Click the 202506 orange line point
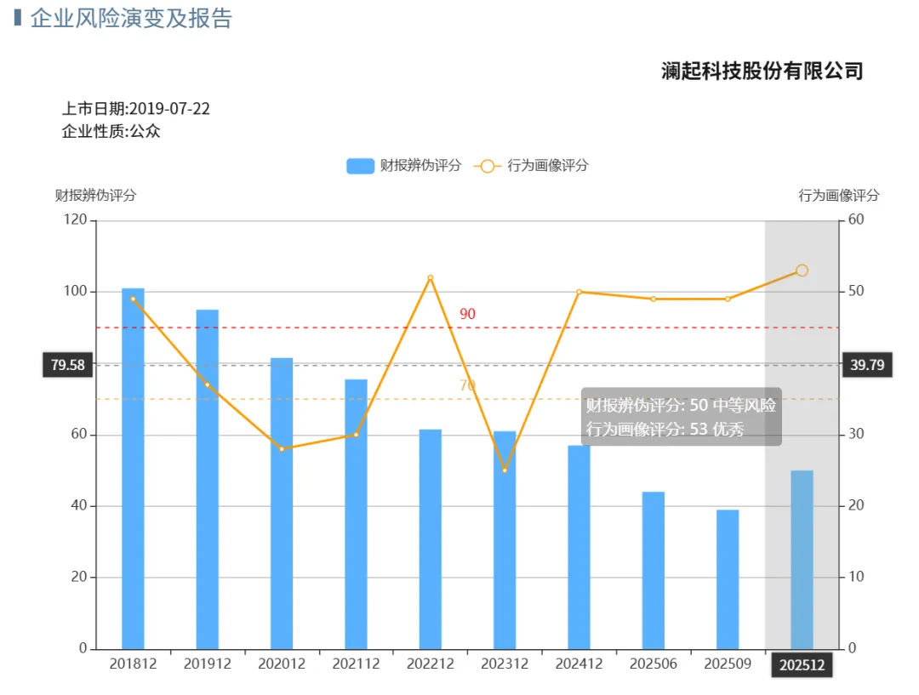 pos(654,299)
